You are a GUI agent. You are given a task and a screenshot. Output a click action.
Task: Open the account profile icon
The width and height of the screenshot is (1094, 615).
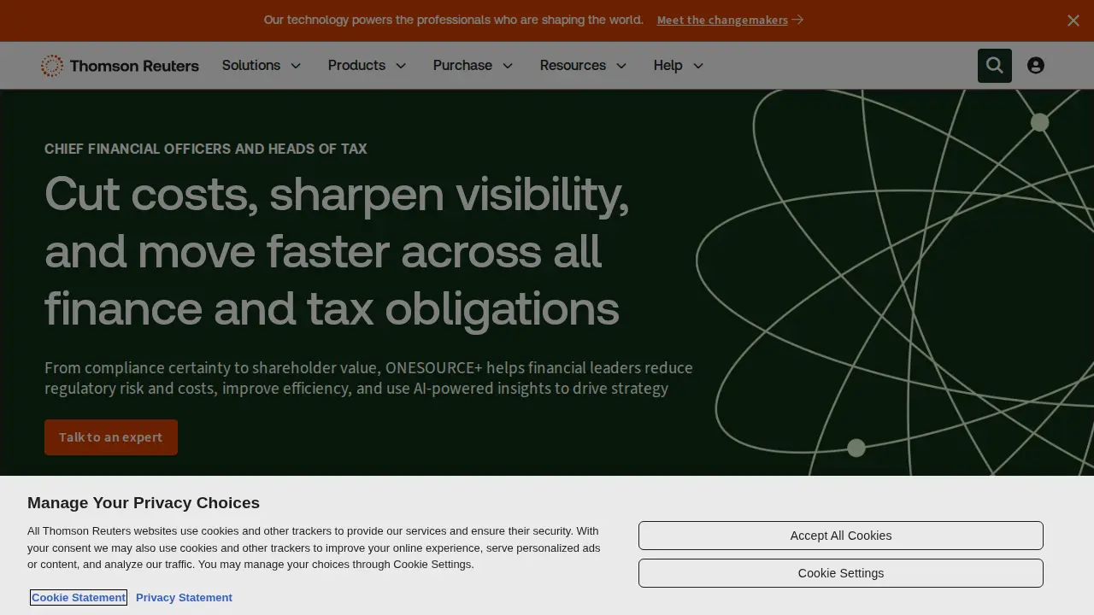click(1036, 66)
